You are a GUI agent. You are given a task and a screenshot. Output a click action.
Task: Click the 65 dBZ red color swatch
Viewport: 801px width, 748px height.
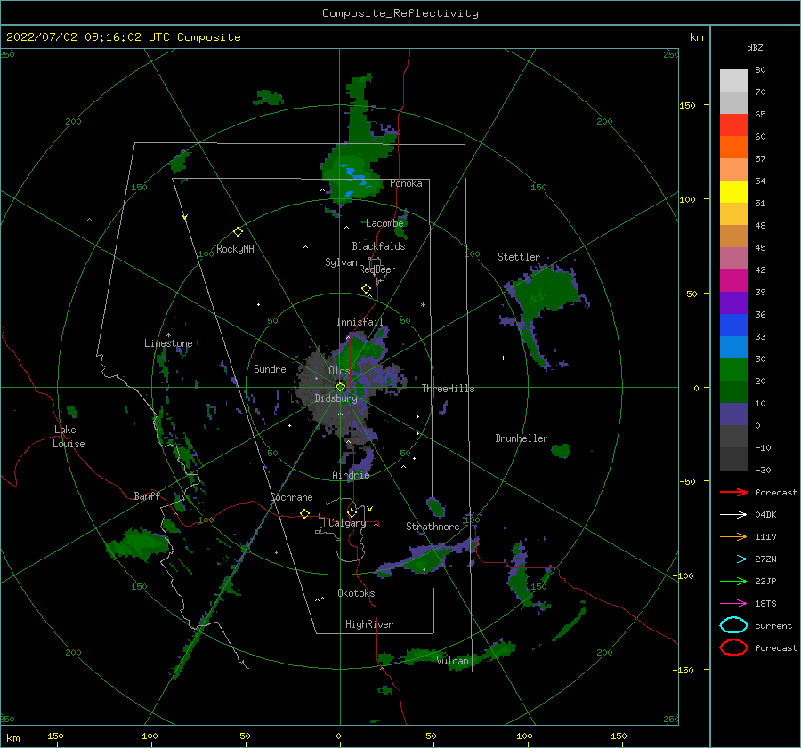(733, 125)
